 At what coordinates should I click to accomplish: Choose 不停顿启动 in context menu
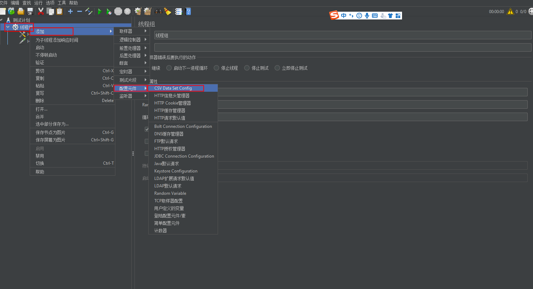tap(73, 55)
